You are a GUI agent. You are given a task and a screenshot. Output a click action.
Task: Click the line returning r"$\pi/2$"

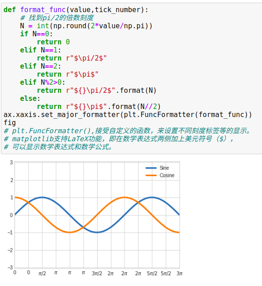coord(72,58)
